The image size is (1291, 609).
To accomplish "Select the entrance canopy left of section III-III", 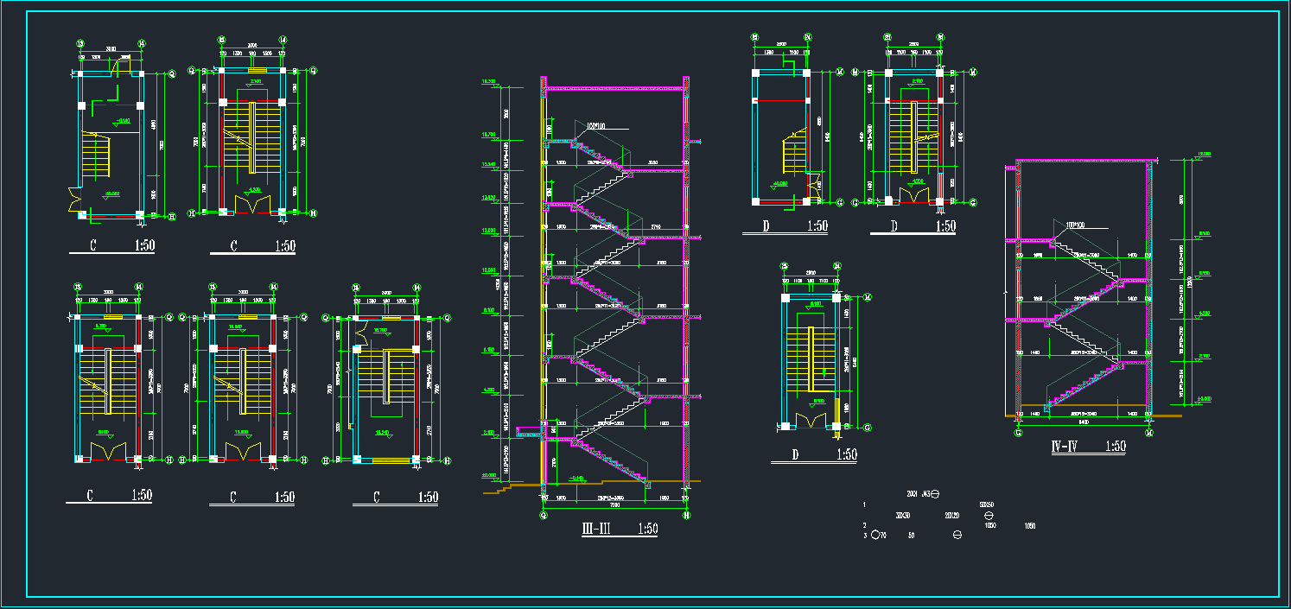I will click(x=526, y=428).
